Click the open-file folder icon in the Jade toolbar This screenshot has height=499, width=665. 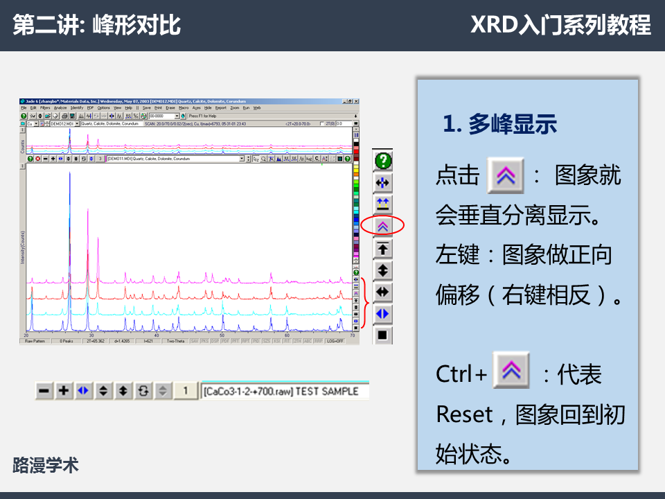tap(48, 116)
